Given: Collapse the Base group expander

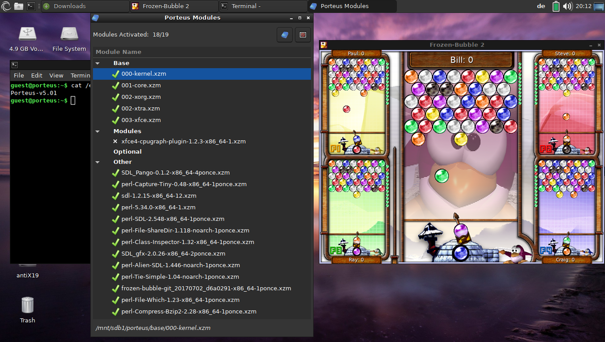Looking at the screenshot, I should pos(98,63).
